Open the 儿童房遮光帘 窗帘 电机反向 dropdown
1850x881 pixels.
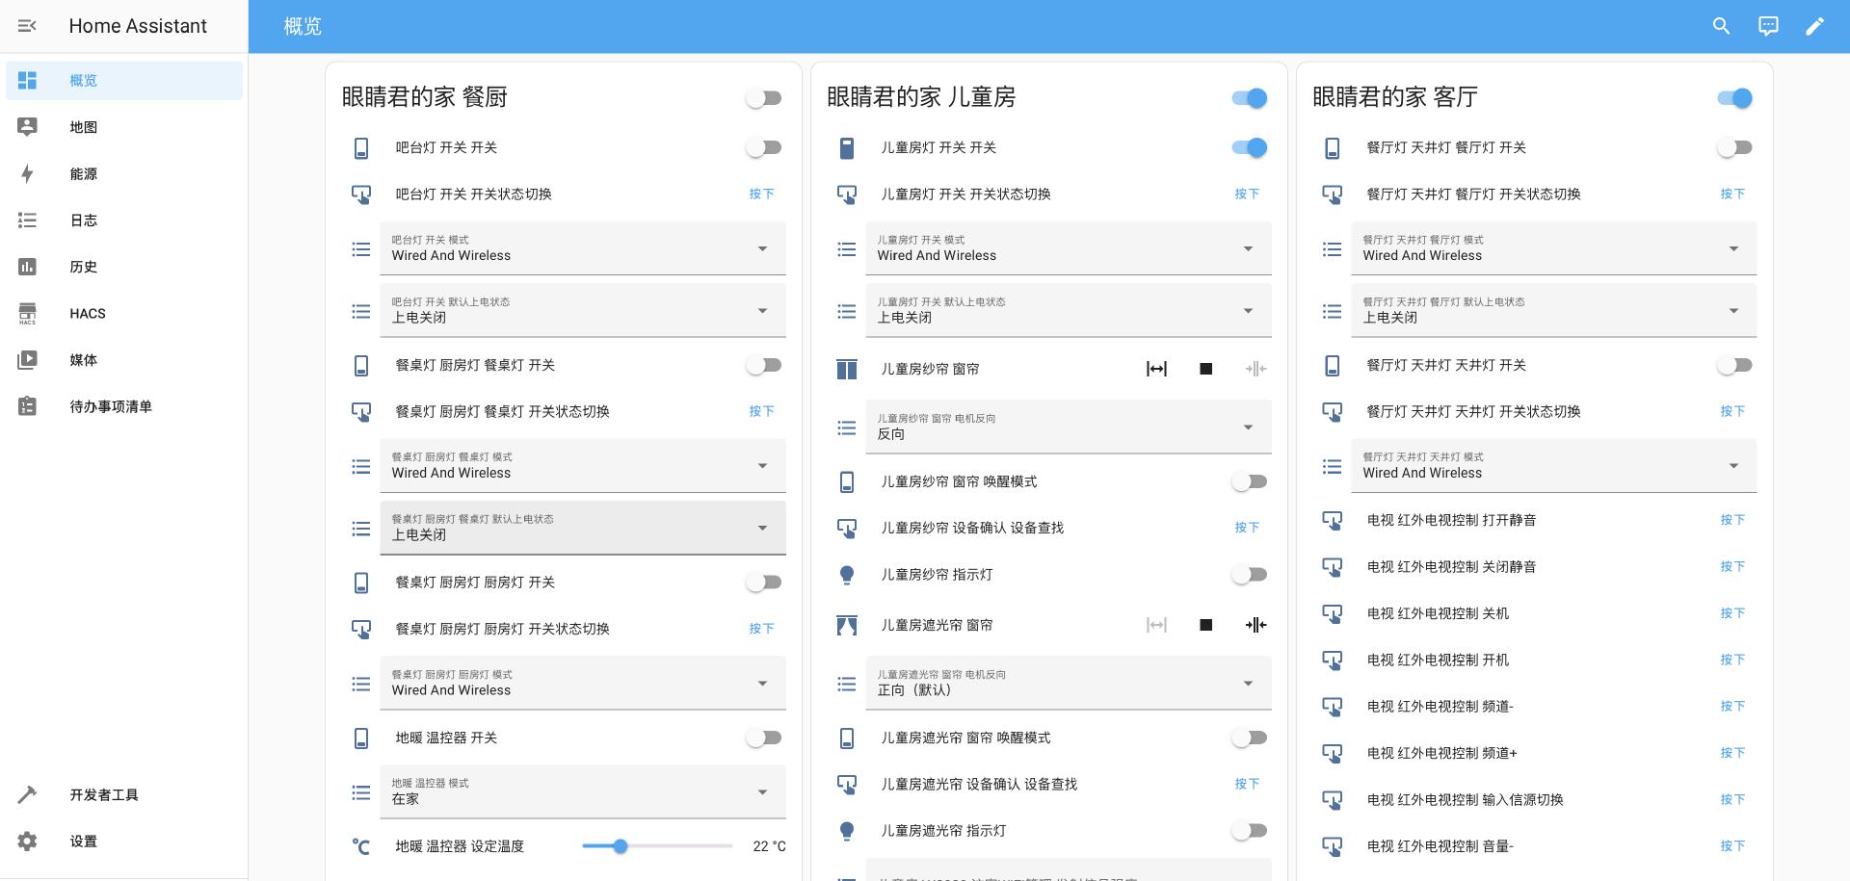click(1069, 683)
